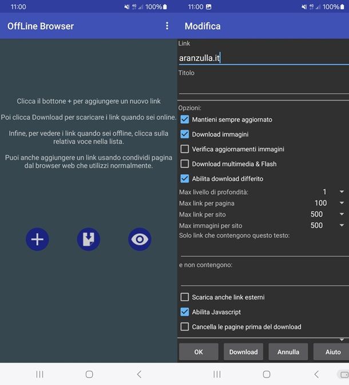Tap the eye view-offline icon
349x385 pixels.
click(140, 239)
